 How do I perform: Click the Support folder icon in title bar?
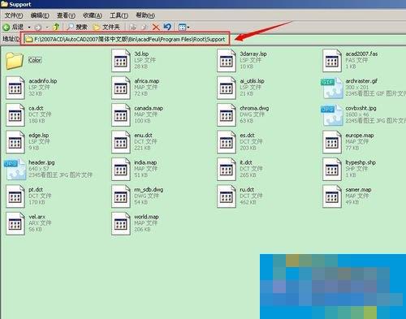(4, 4)
